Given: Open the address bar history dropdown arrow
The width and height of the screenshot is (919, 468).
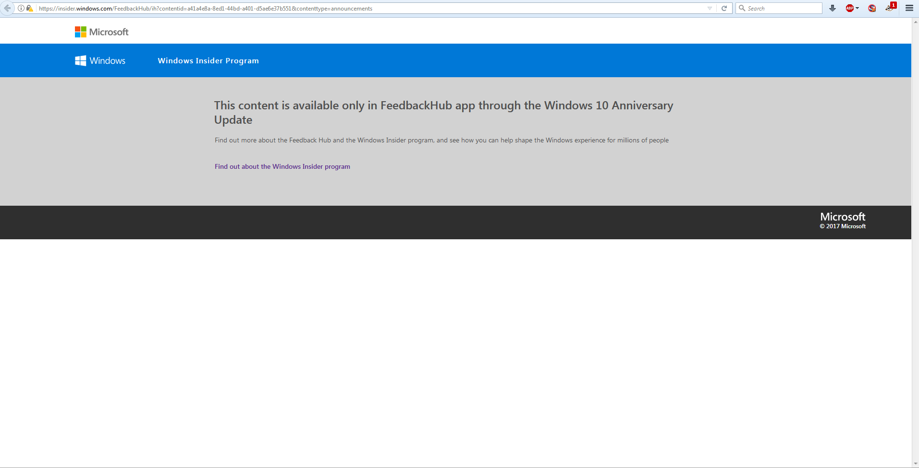Looking at the screenshot, I should 710,8.
